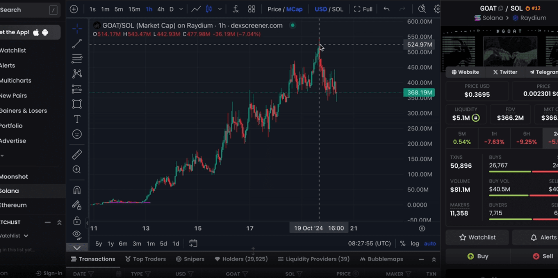The image size is (558, 278).
Task: Open the Liquidity Providers (39) tab
Action: coord(314,259)
